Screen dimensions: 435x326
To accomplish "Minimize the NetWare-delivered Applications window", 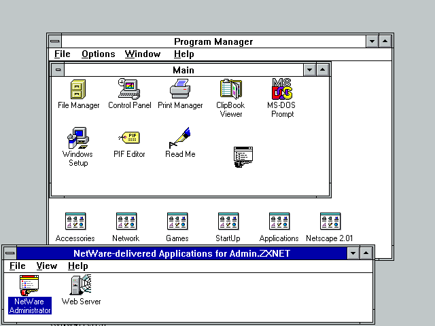I will coord(353,253).
